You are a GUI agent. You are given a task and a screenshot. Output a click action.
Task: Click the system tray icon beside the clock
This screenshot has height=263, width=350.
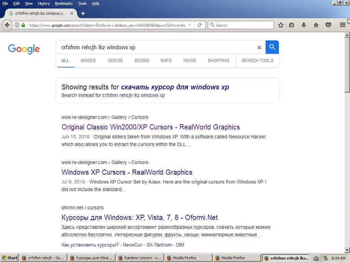(325, 258)
